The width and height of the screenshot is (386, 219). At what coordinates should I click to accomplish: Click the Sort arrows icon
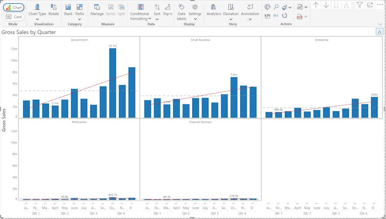click(x=157, y=7)
